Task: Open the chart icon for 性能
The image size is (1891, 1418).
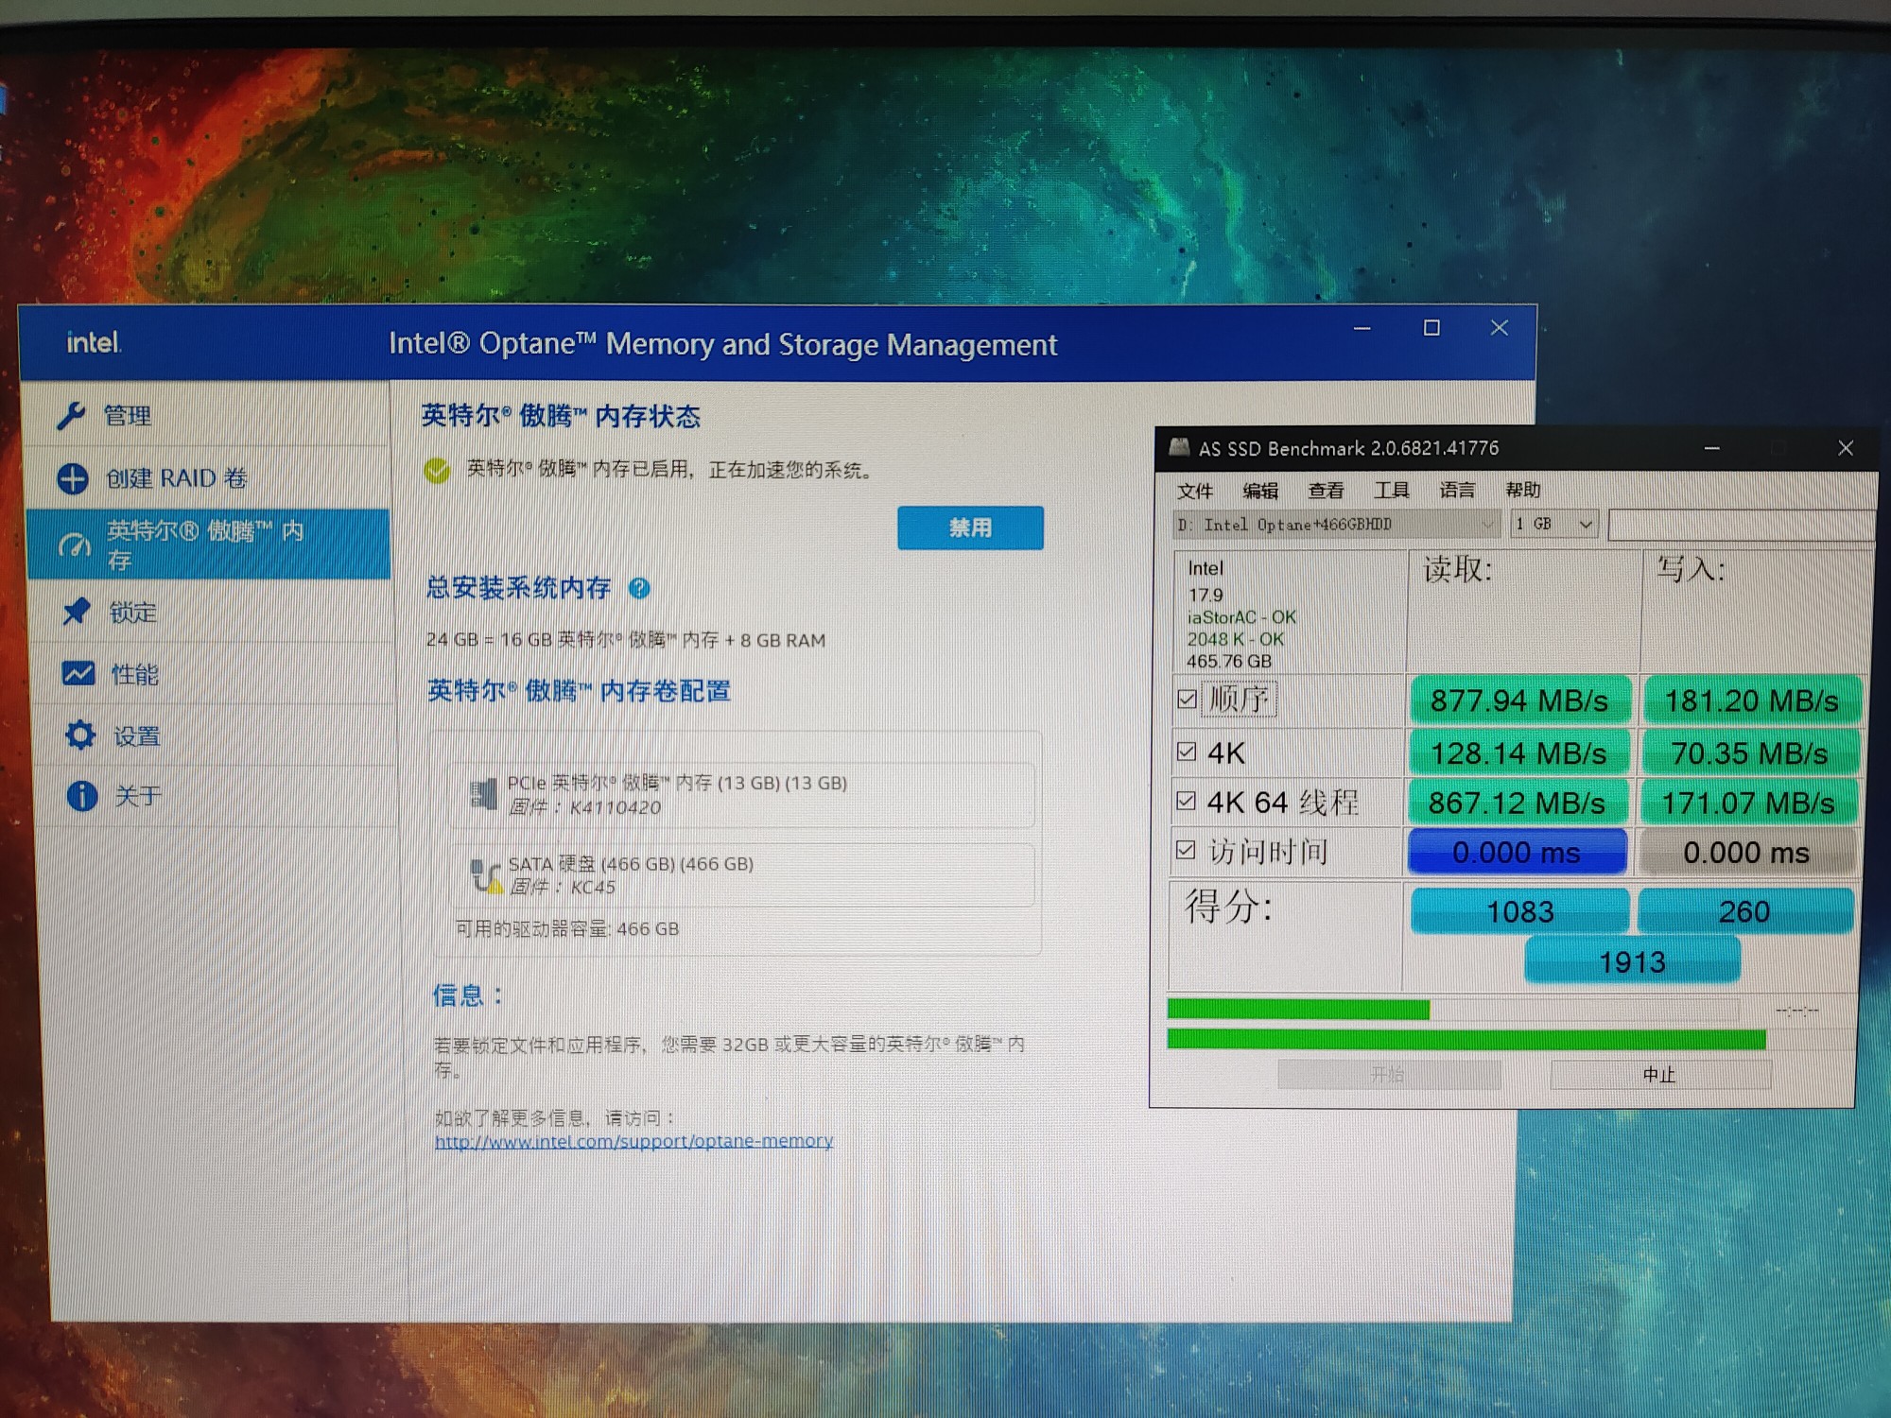Action: point(78,673)
